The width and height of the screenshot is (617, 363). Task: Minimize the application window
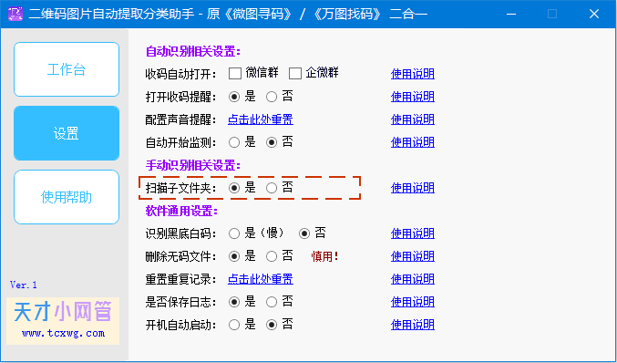tap(511, 15)
